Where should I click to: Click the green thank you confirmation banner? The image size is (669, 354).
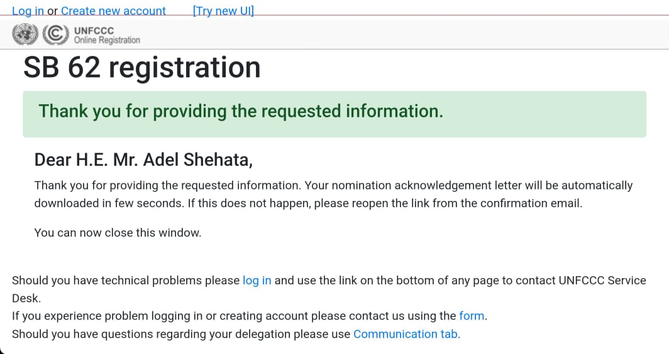[334, 114]
